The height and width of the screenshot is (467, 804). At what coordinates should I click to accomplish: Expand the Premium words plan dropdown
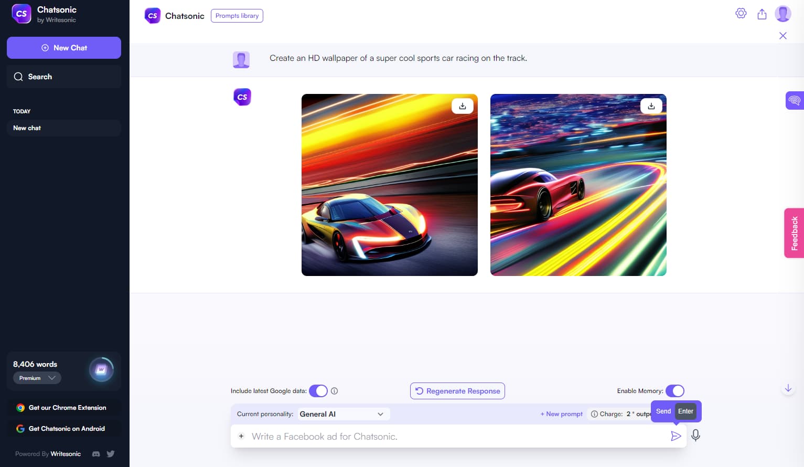coord(37,378)
